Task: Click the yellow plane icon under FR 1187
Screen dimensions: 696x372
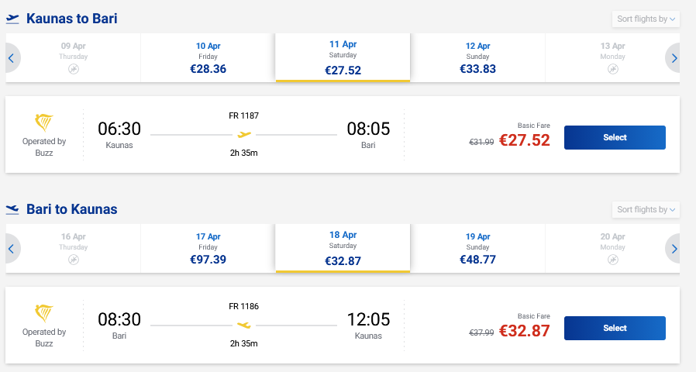Action: 244,134
